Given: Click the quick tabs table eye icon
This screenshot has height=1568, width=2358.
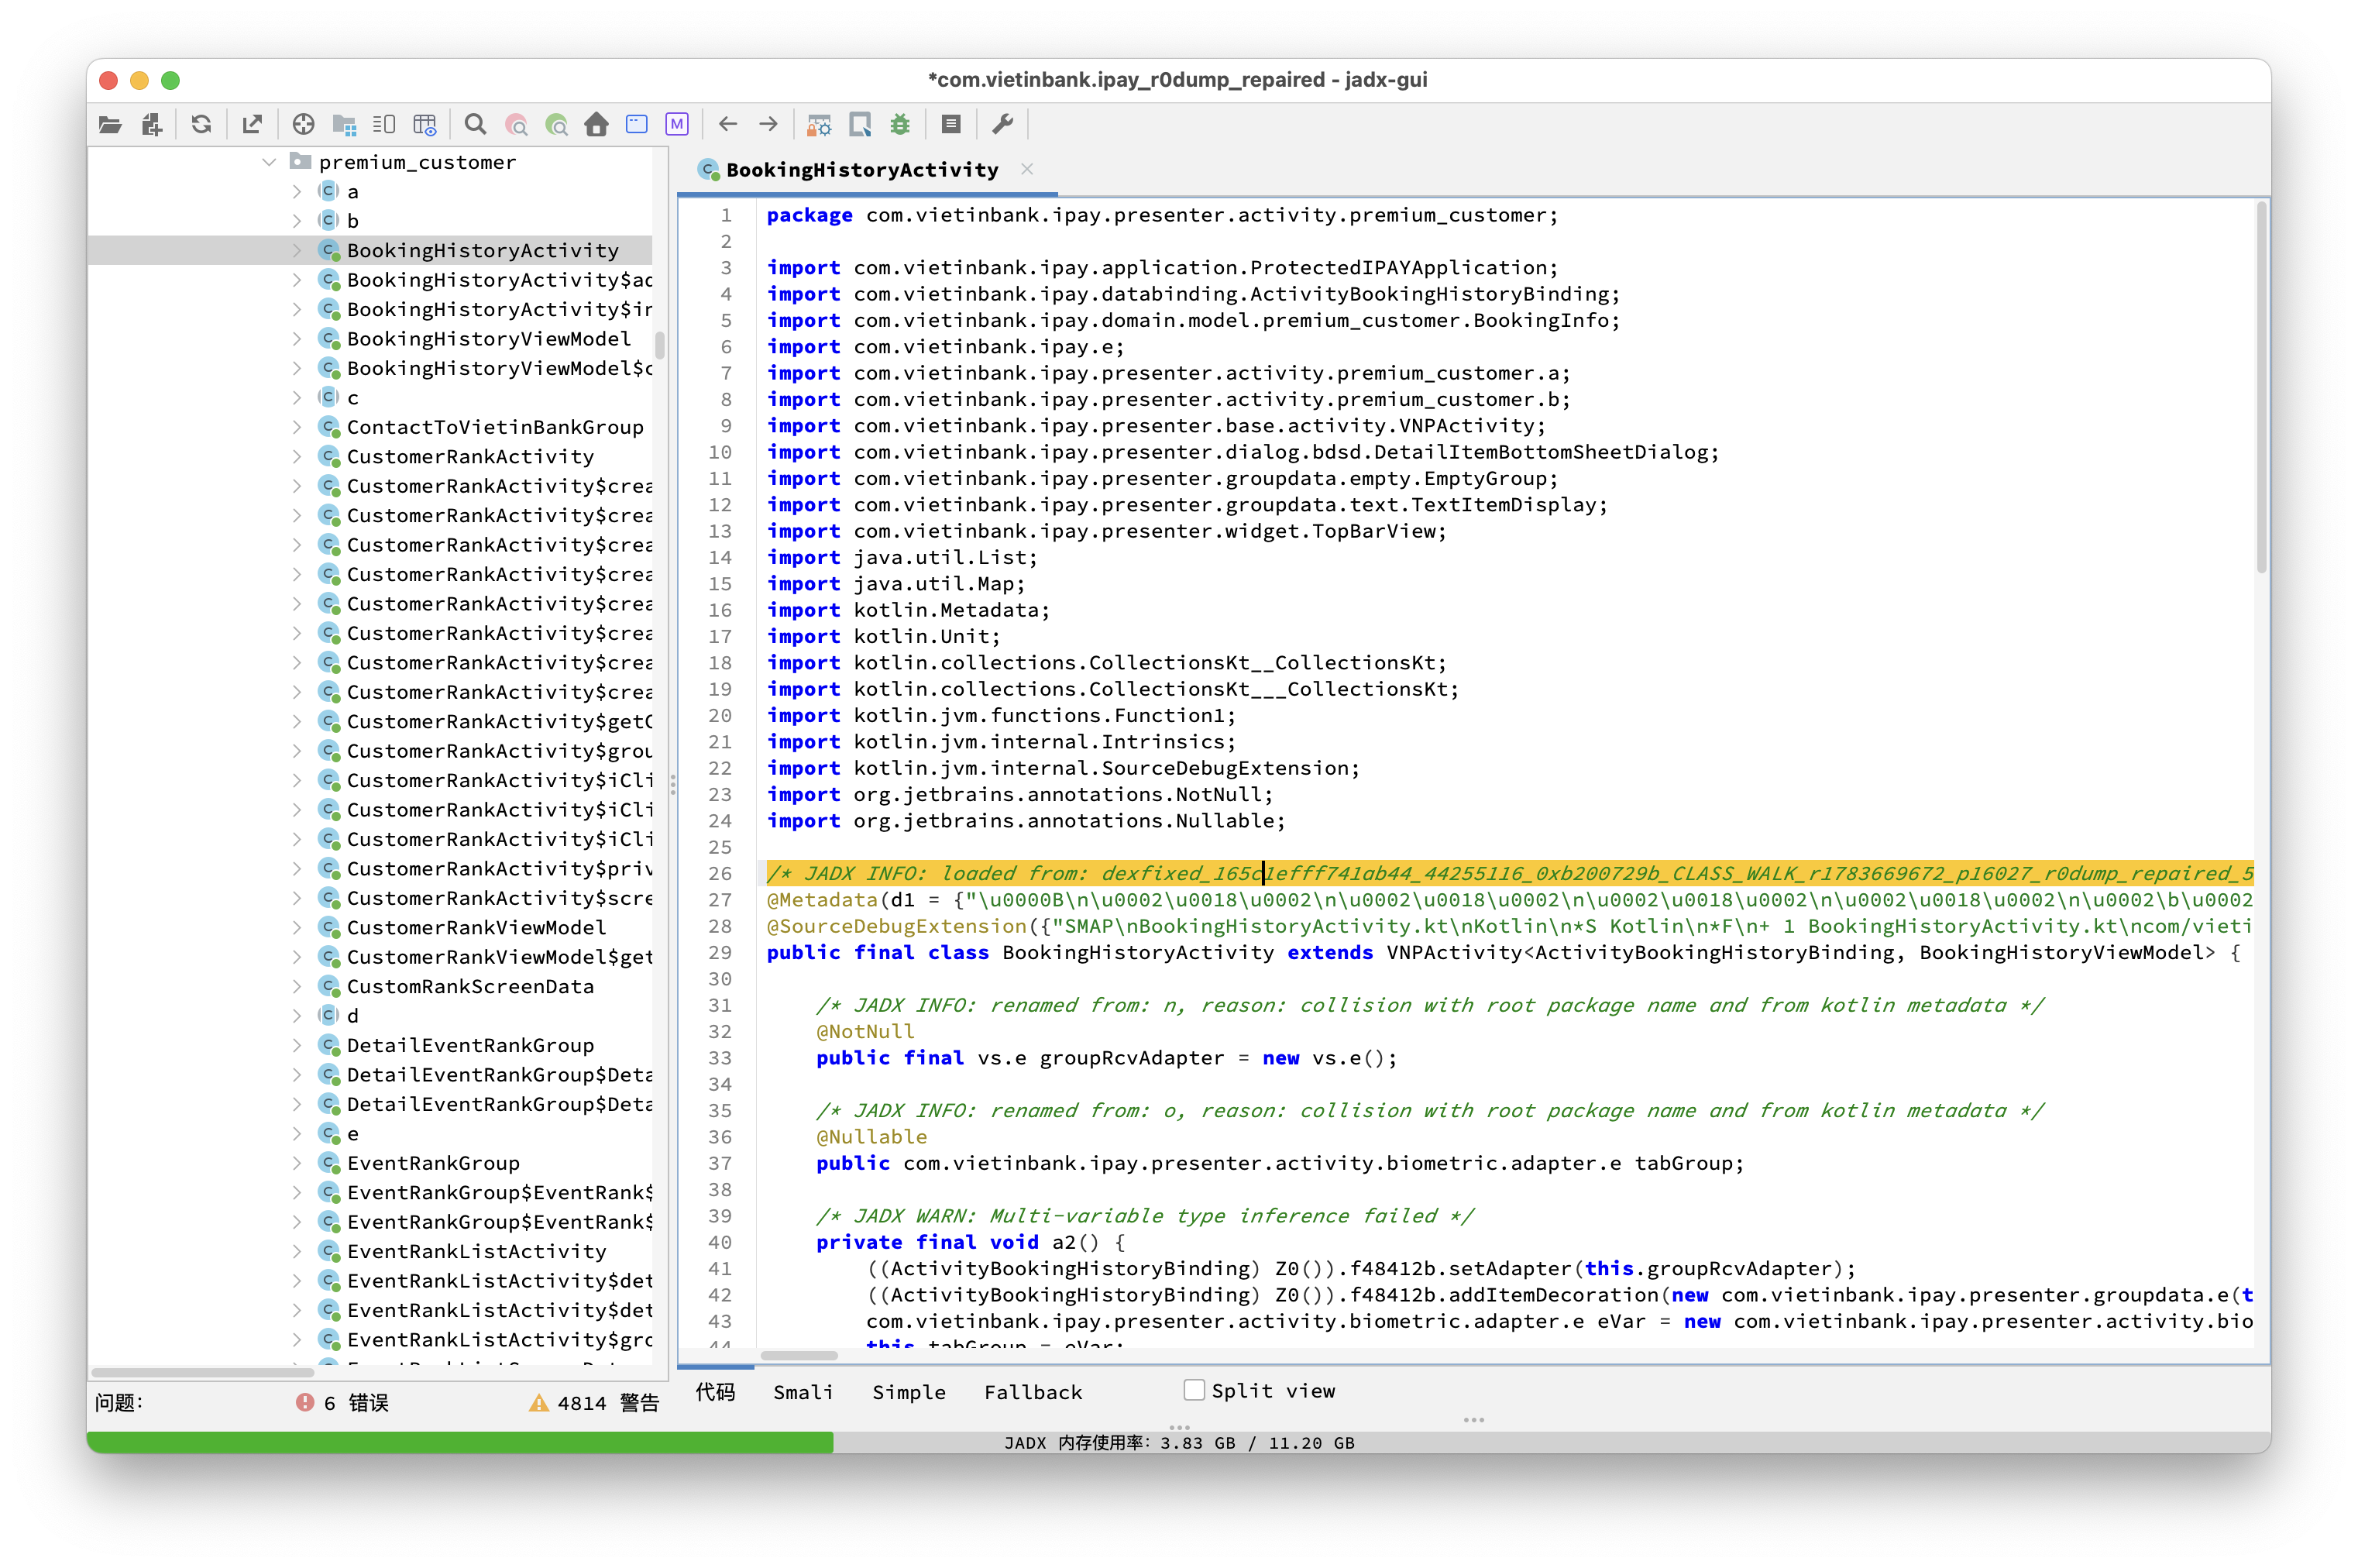Looking at the screenshot, I should coord(425,125).
